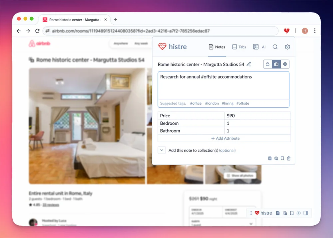Click the globe share icon at popup bottom

point(276,158)
